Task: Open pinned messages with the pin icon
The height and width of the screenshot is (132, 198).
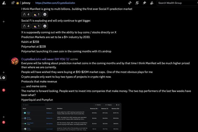Action: (144, 3)
